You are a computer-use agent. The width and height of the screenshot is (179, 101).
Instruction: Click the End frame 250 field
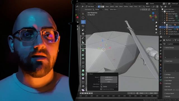(x=154, y=93)
